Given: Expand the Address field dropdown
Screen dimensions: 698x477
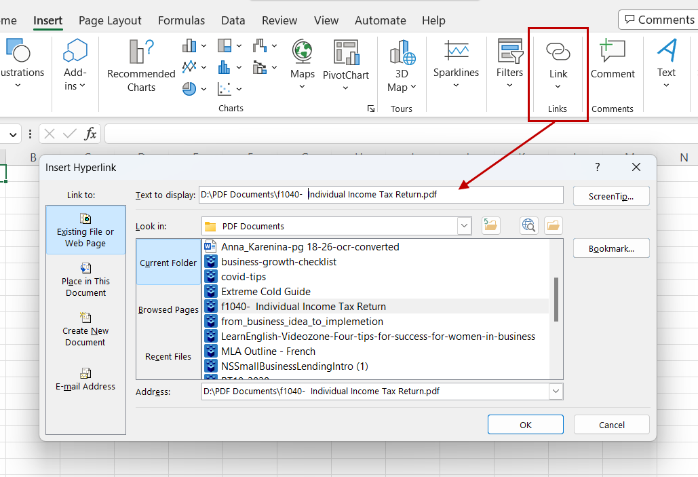Looking at the screenshot, I should pyautogui.click(x=556, y=392).
